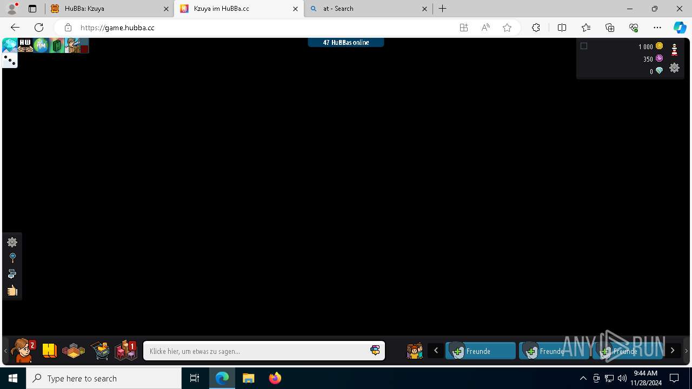
Task: Click the 47 HuBBas online label
Action: coord(346,42)
